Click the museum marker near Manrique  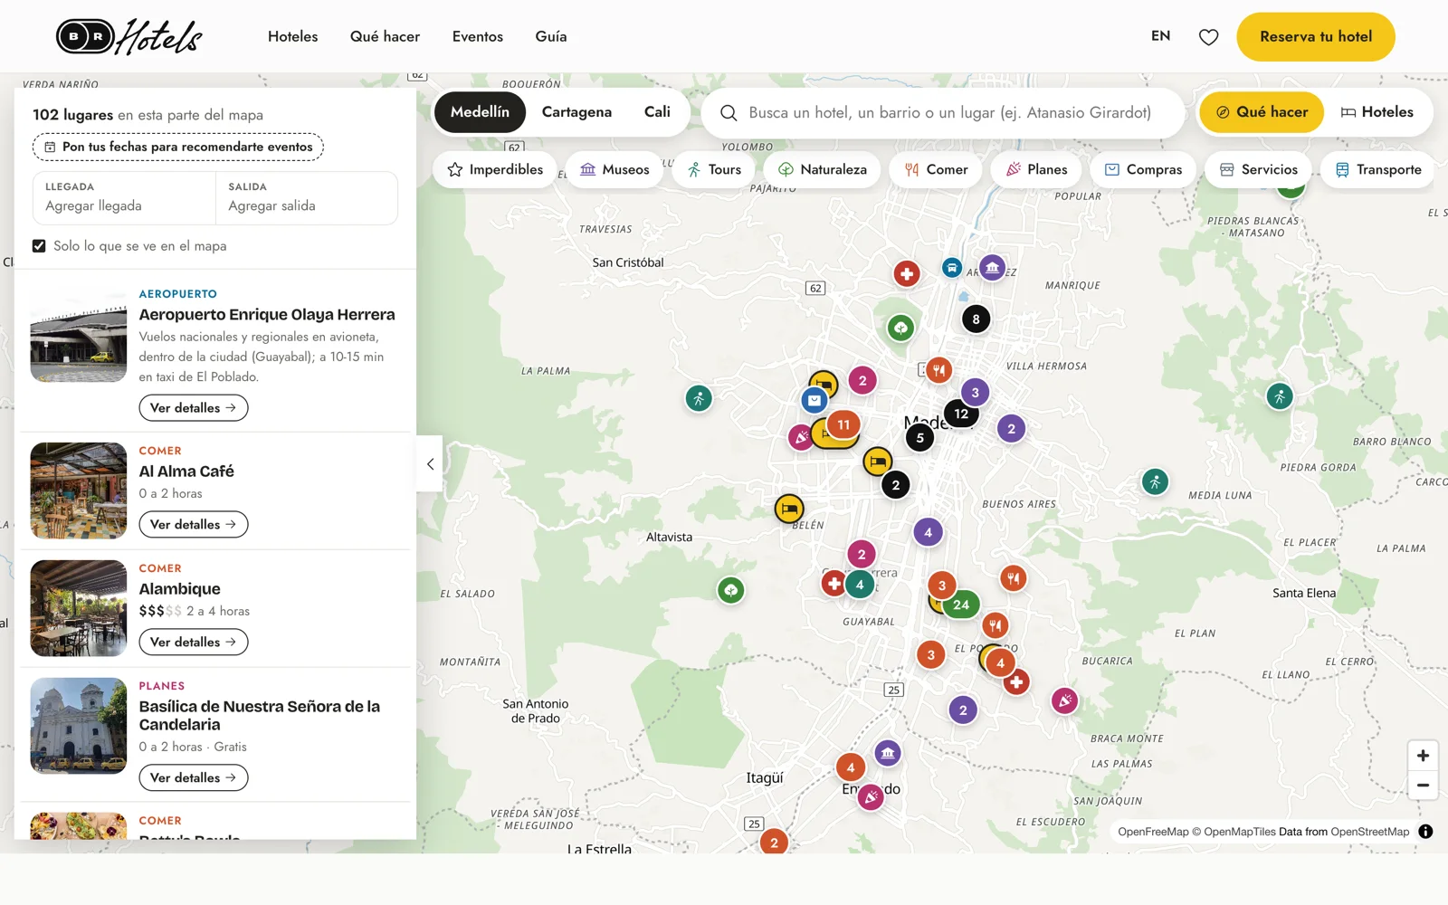(993, 268)
